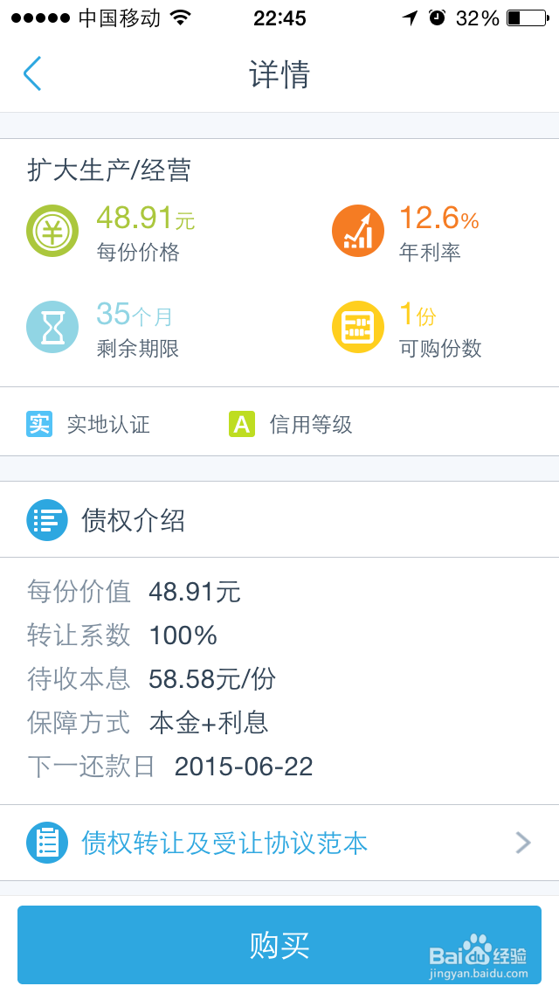
Task: Tap the signal strength dots
Action: tap(41, 17)
